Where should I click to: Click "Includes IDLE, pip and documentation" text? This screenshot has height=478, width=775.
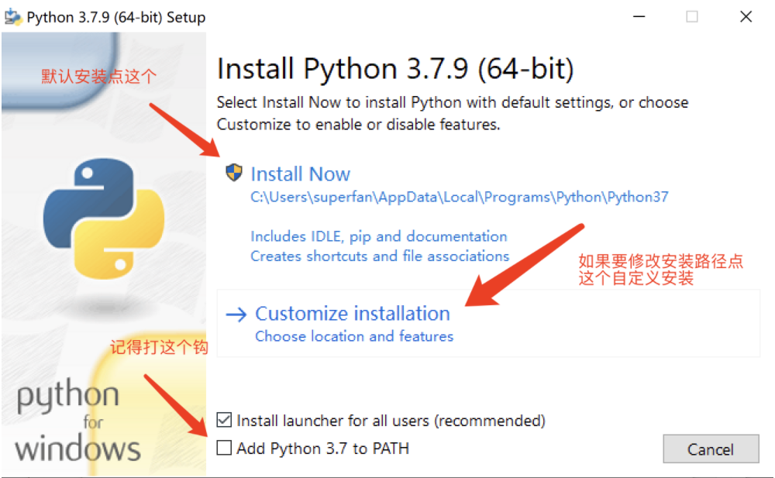point(379,236)
